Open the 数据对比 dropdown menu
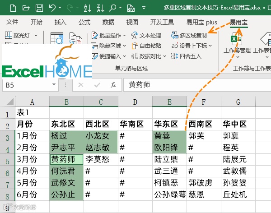The height and width of the screenshot is (213, 271). 149,56
